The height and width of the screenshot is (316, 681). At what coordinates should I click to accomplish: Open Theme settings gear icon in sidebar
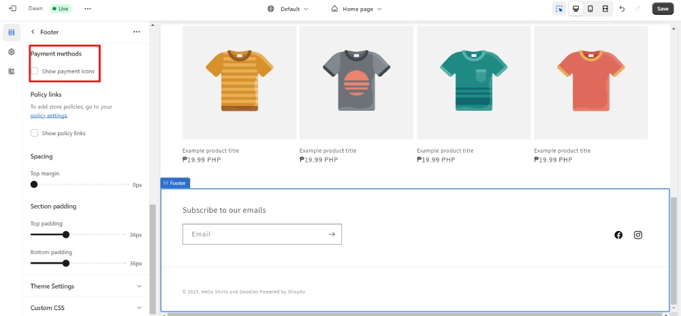click(12, 52)
